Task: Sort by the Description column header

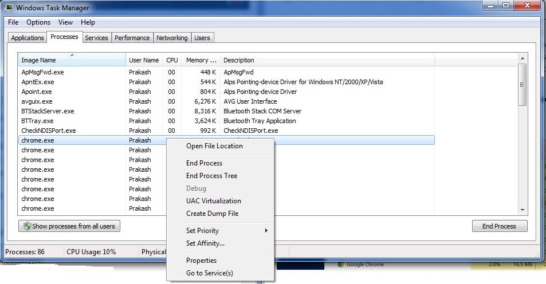Action: [327, 60]
